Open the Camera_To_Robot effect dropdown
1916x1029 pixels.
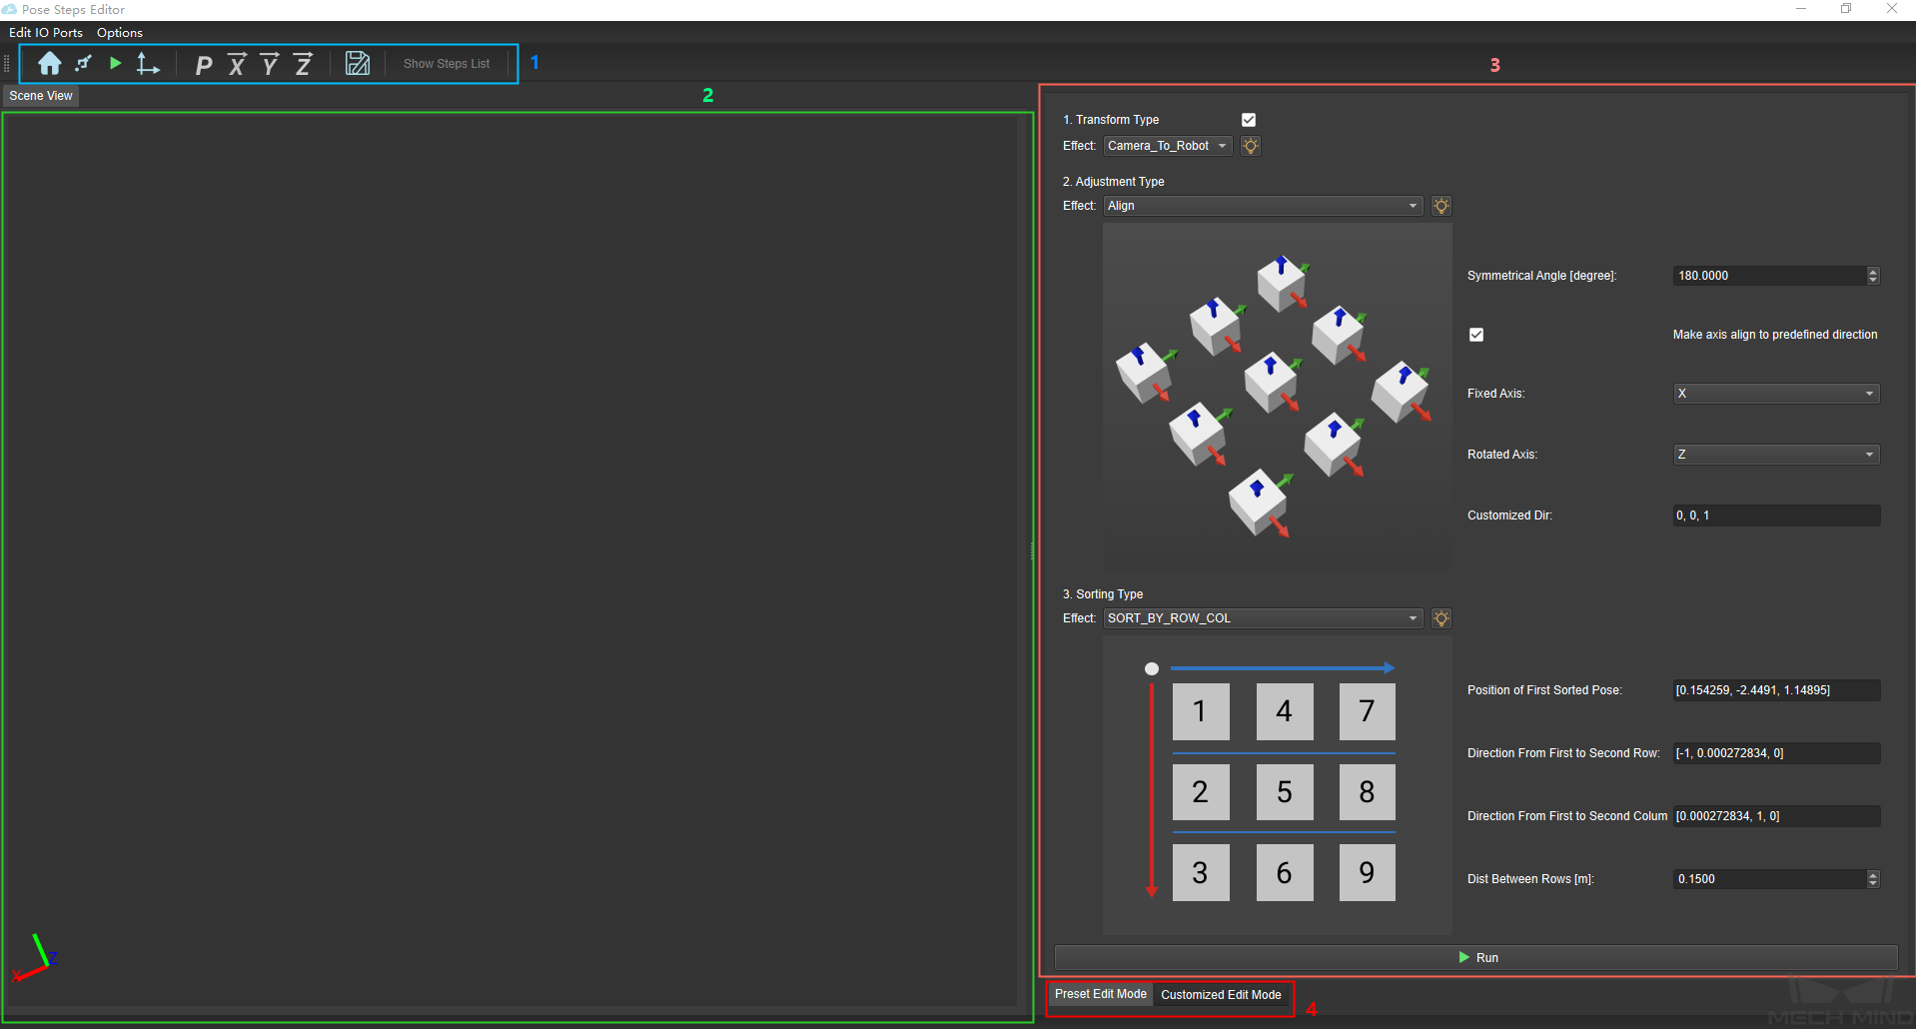(1167, 146)
